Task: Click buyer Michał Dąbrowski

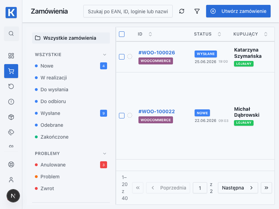Action: click(247, 112)
